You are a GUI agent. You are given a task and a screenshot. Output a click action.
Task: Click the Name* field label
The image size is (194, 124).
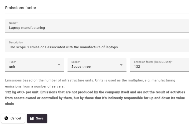tap(13, 23)
